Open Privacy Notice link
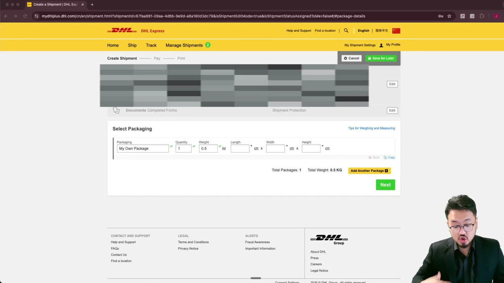 (188, 248)
